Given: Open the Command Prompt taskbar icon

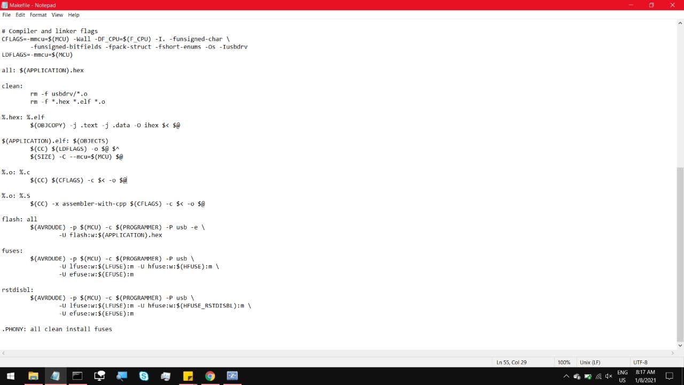Looking at the screenshot, I should pos(77,376).
